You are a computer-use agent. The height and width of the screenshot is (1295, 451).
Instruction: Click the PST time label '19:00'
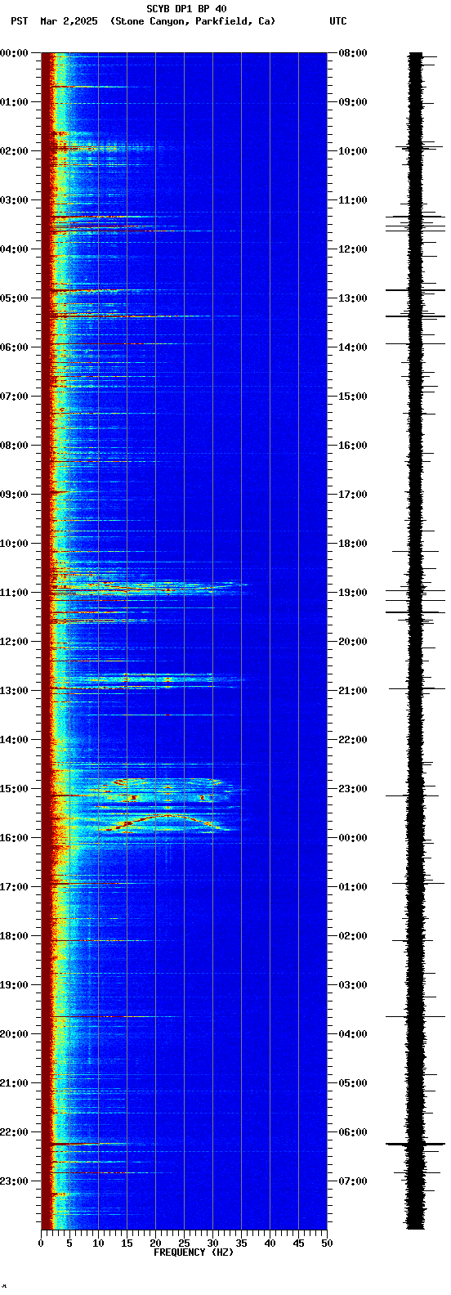click(x=14, y=985)
